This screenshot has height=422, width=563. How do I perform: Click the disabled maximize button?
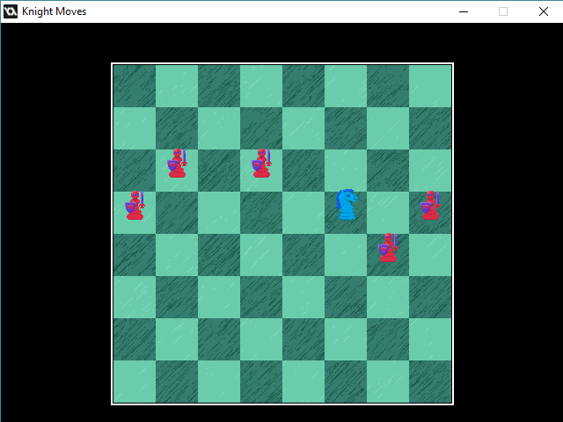coord(503,11)
